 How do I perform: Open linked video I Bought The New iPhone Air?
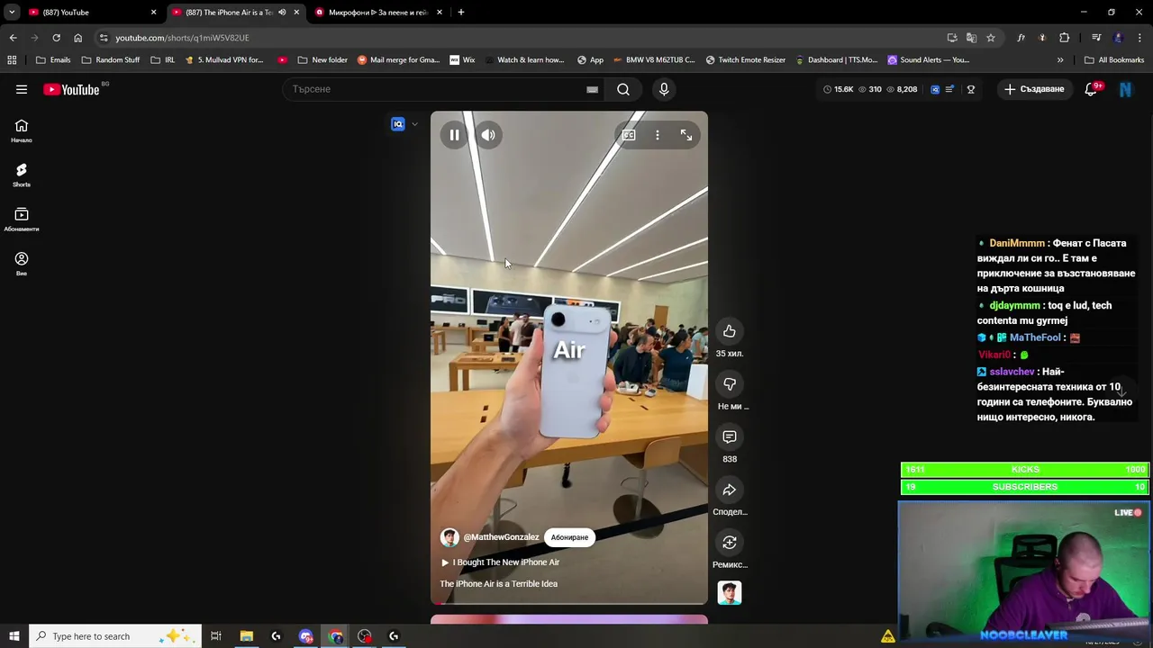(x=500, y=562)
